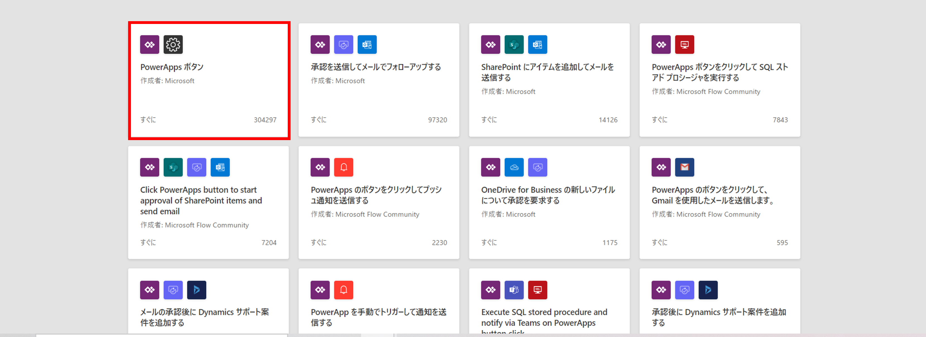Image resolution: width=926 pixels, height=337 pixels.
Task: Click usage count 97320
Action: point(438,120)
